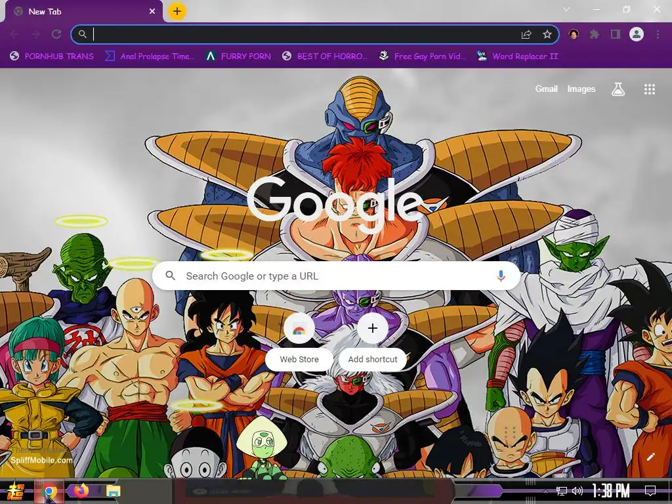This screenshot has height=504, width=672.
Task: Show hidden system tray icons
Action: tap(545, 491)
